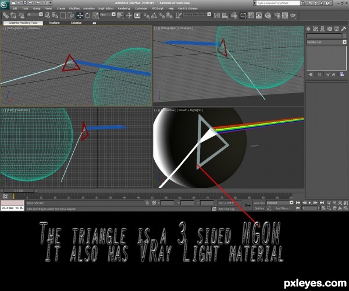Switch to Graphite Modeling Tools tab
The width and height of the screenshot is (349, 291).
(x=23, y=23)
